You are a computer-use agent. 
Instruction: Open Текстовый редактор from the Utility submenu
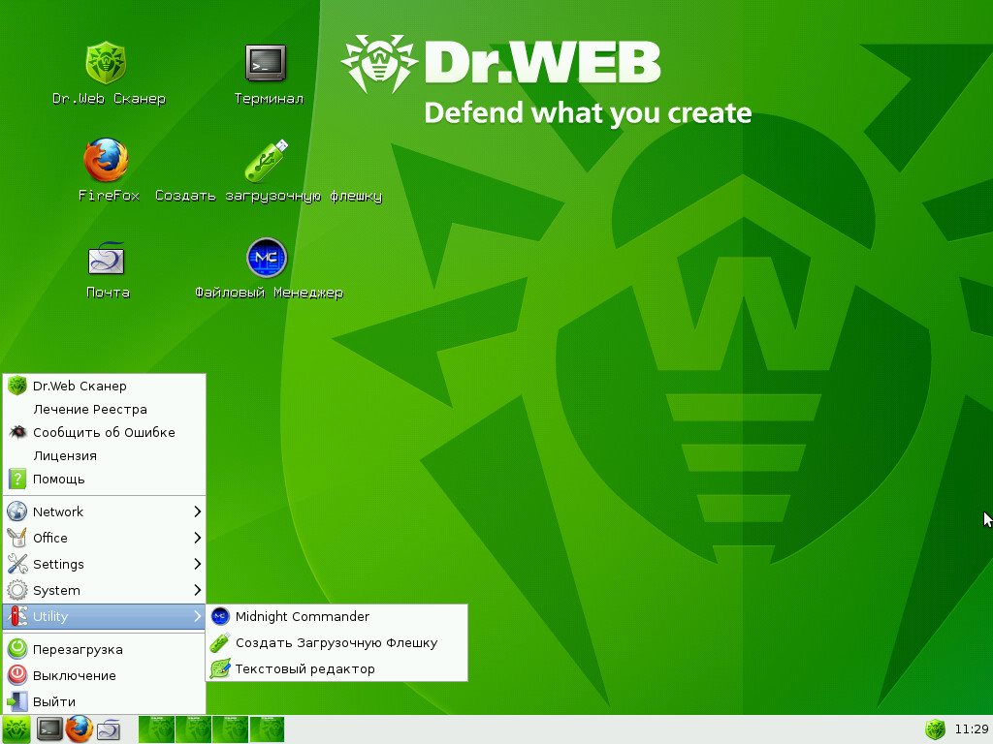click(336, 668)
